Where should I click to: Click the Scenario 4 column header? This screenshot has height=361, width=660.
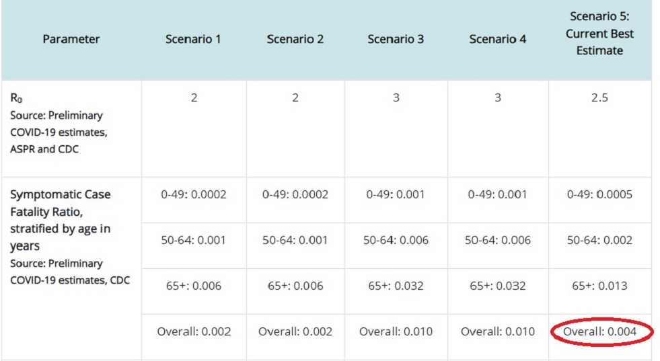tap(498, 39)
